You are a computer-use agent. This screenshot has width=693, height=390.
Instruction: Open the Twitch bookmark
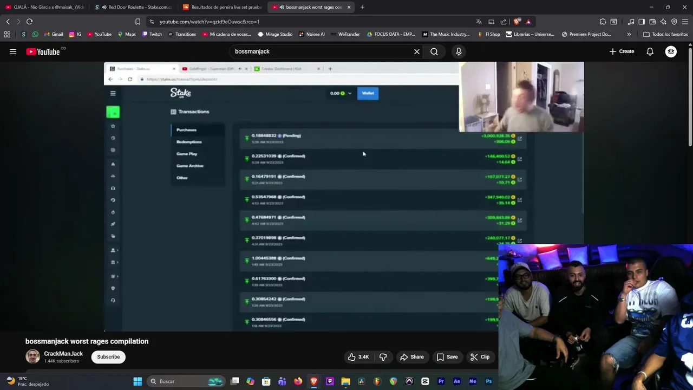click(x=152, y=34)
